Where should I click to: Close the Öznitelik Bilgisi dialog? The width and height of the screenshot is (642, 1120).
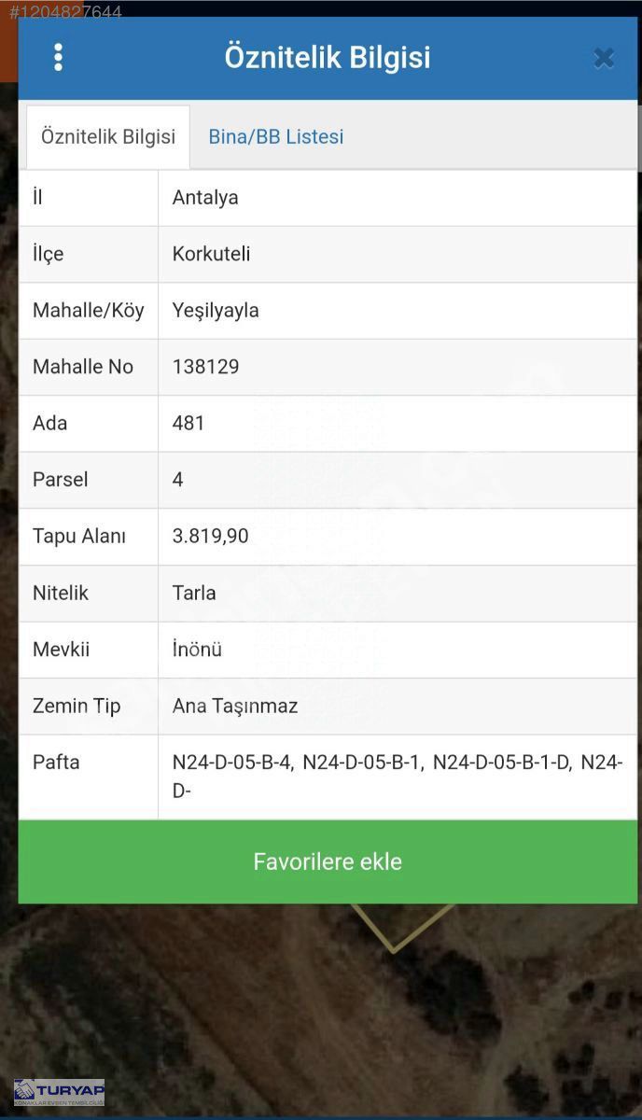pos(604,58)
